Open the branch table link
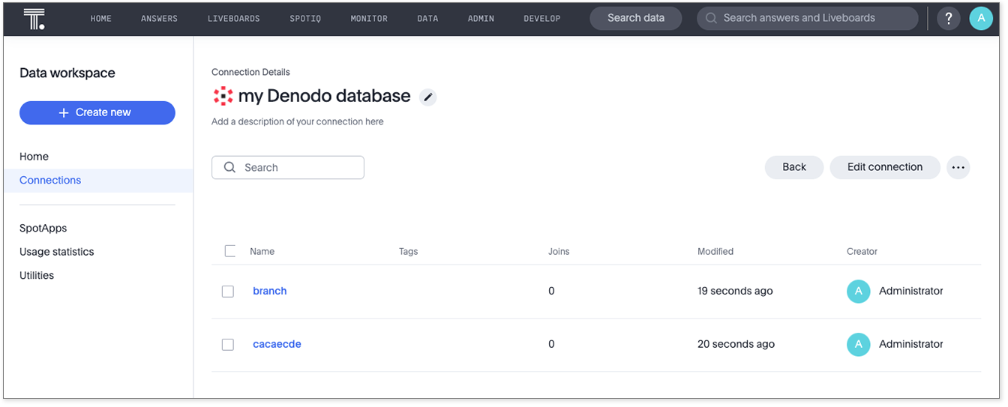Viewport: 1008px width, 407px height. (x=270, y=291)
